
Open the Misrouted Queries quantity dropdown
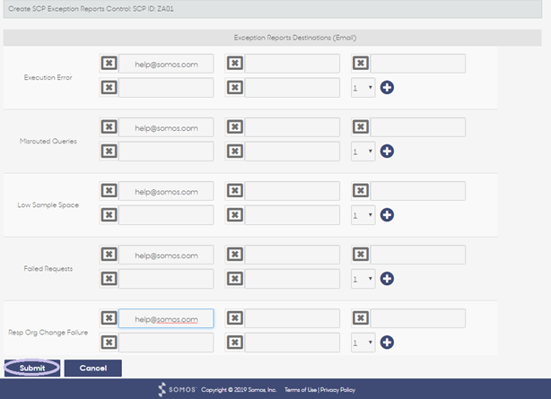point(363,152)
